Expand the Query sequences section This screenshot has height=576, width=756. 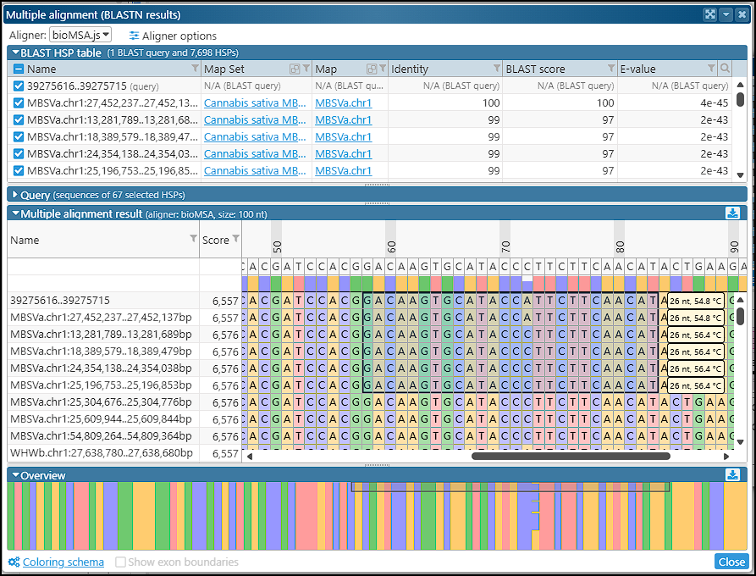pyautogui.click(x=14, y=195)
